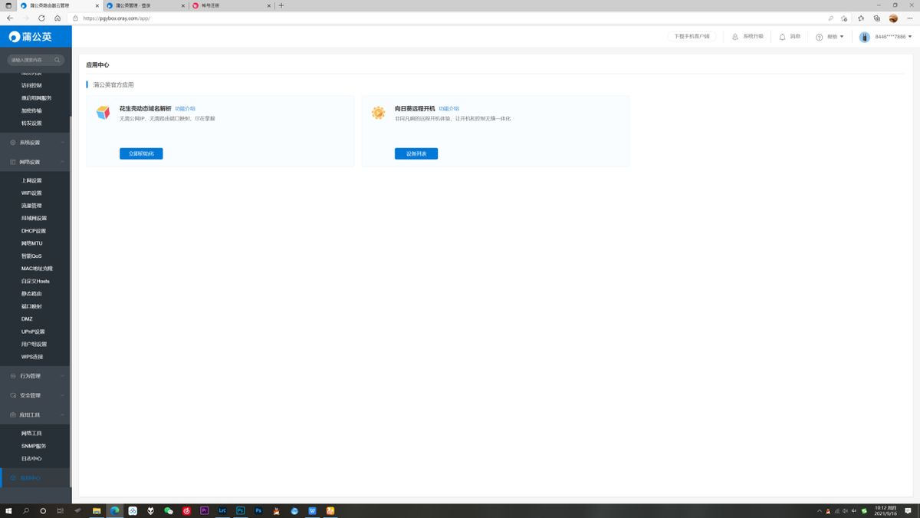920x518 pixels.
Task: Open the 帮助 dropdown arrow
Action: (x=842, y=37)
